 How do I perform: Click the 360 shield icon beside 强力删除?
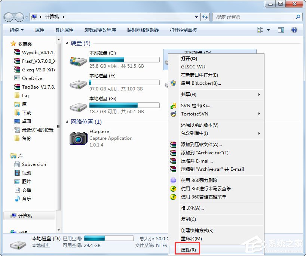point(173,180)
